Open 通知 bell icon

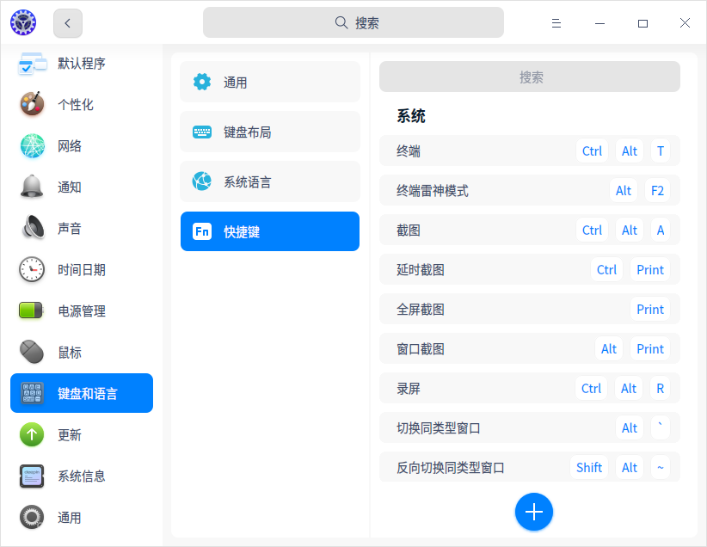tap(32, 187)
